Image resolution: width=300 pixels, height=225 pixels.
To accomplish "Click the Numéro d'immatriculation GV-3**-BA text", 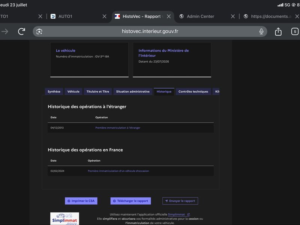I will pyautogui.click(x=82, y=57).
